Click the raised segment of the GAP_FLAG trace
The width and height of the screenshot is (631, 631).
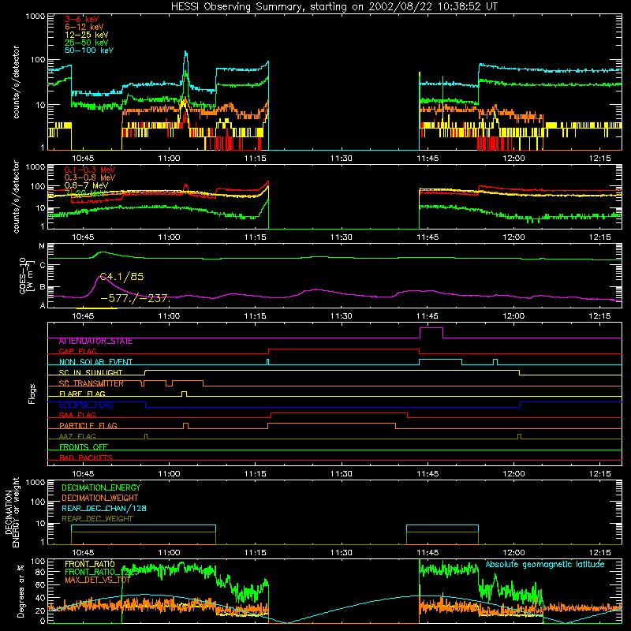[344, 349]
